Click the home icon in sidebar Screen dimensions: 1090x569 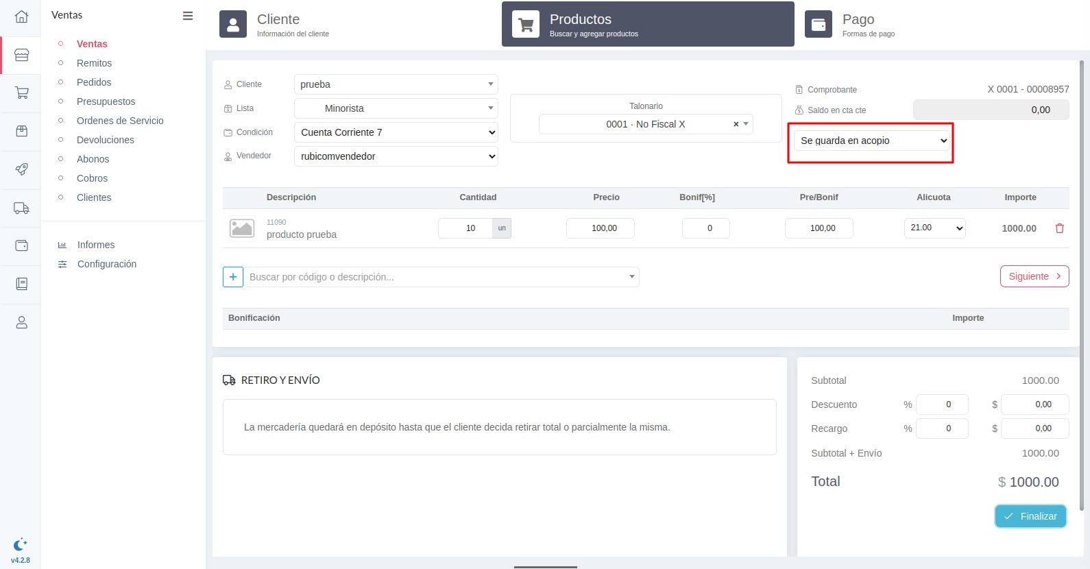pos(21,16)
